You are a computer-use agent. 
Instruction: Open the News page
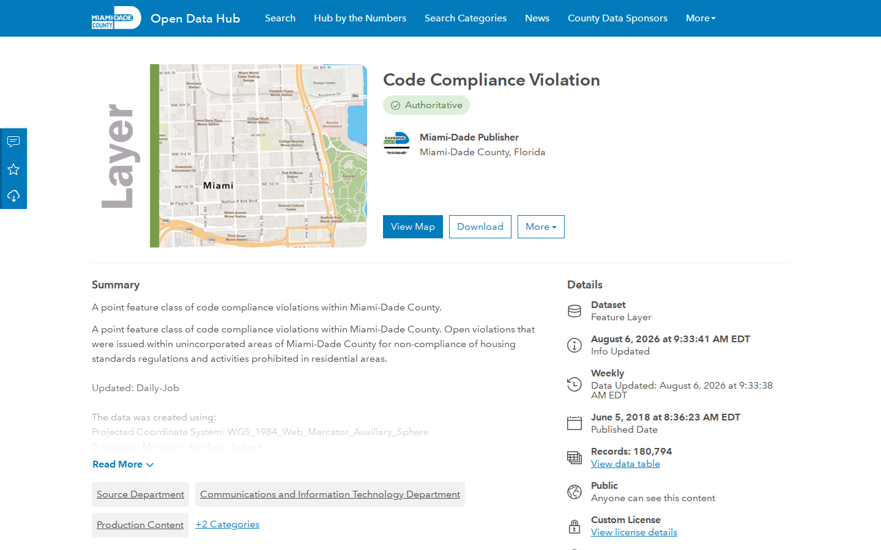(x=537, y=18)
